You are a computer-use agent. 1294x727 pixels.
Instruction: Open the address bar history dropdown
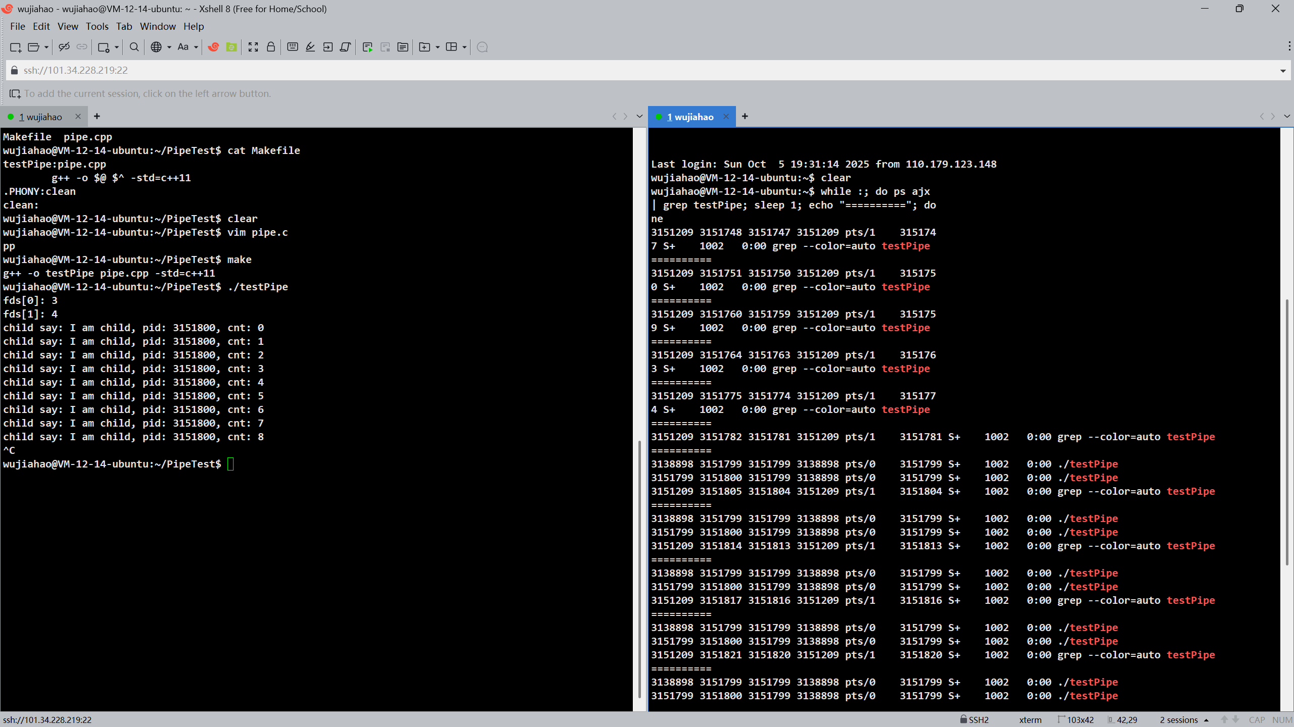1283,71
